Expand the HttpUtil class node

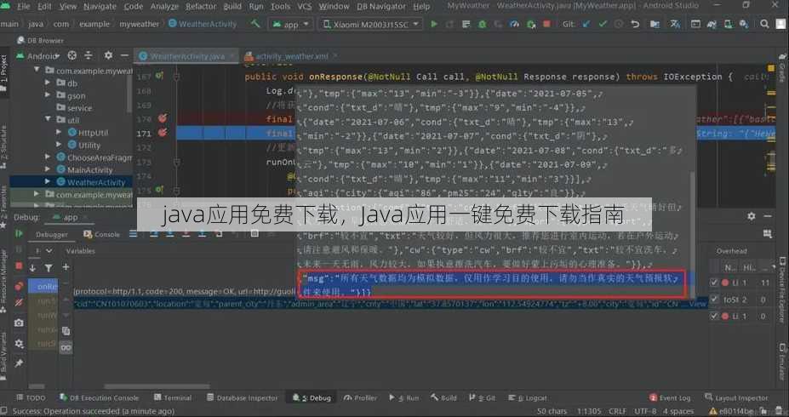coord(59,132)
